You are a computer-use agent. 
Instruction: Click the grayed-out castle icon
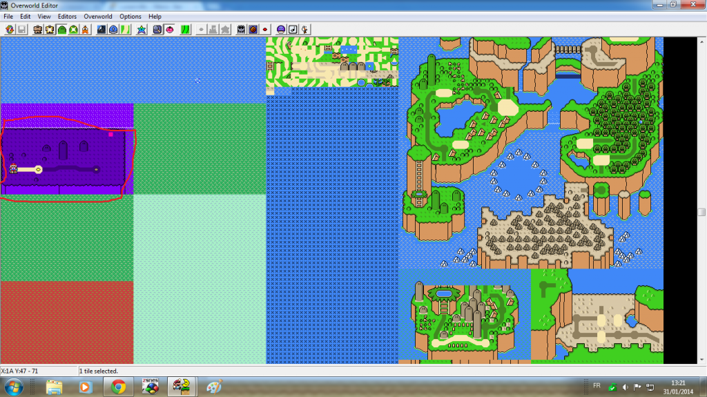click(x=213, y=30)
